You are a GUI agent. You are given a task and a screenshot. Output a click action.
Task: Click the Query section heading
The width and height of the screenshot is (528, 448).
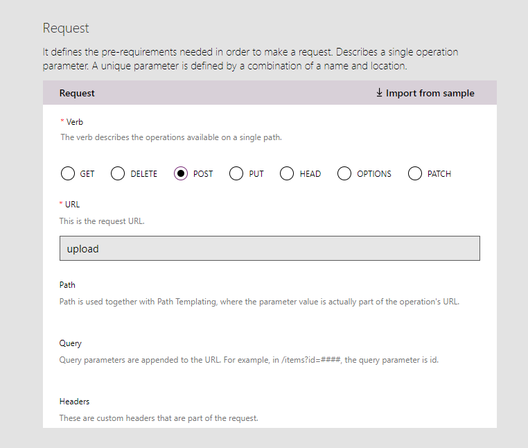coord(70,343)
